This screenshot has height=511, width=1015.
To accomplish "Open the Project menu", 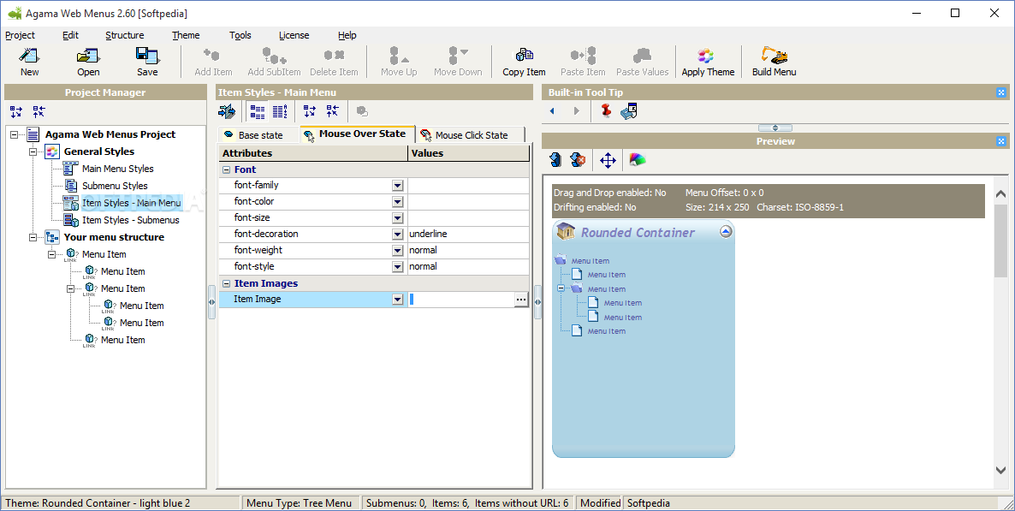I will click(20, 35).
